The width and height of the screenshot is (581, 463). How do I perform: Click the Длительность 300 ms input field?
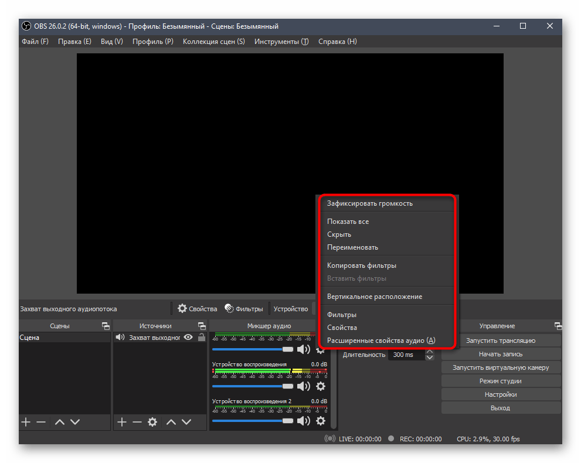(405, 355)
